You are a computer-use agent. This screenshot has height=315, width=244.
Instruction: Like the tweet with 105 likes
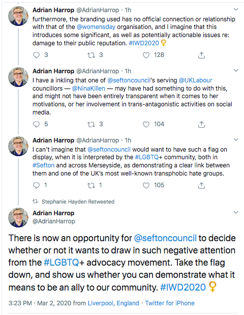coord(146,185)
